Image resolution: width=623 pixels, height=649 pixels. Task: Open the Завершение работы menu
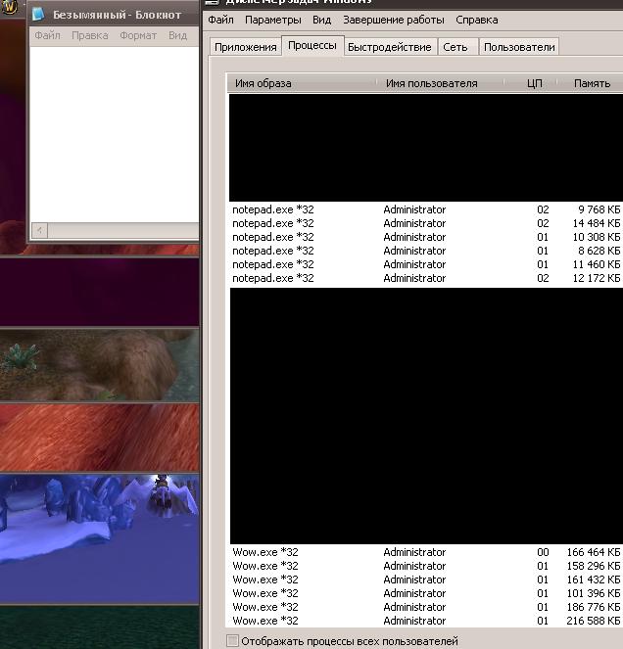[391, 20]
